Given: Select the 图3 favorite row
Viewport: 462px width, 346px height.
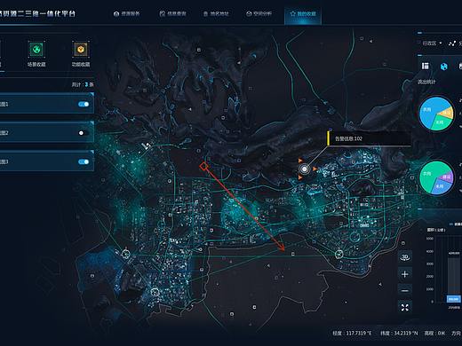Looking at the screenshot, I should tap(47, 161).
